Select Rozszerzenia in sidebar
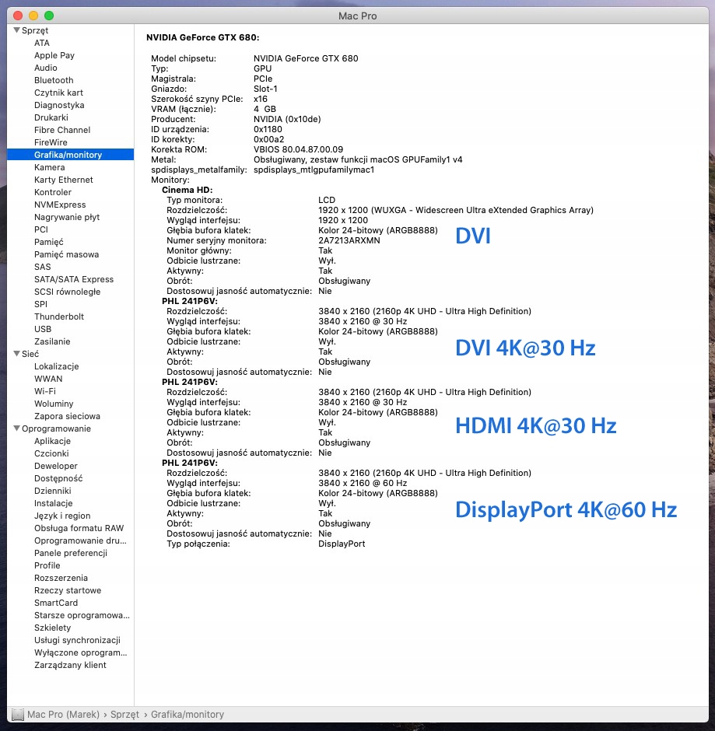This screenshot has height=731, width=715. pyautogui.click(x=61, y=578)
